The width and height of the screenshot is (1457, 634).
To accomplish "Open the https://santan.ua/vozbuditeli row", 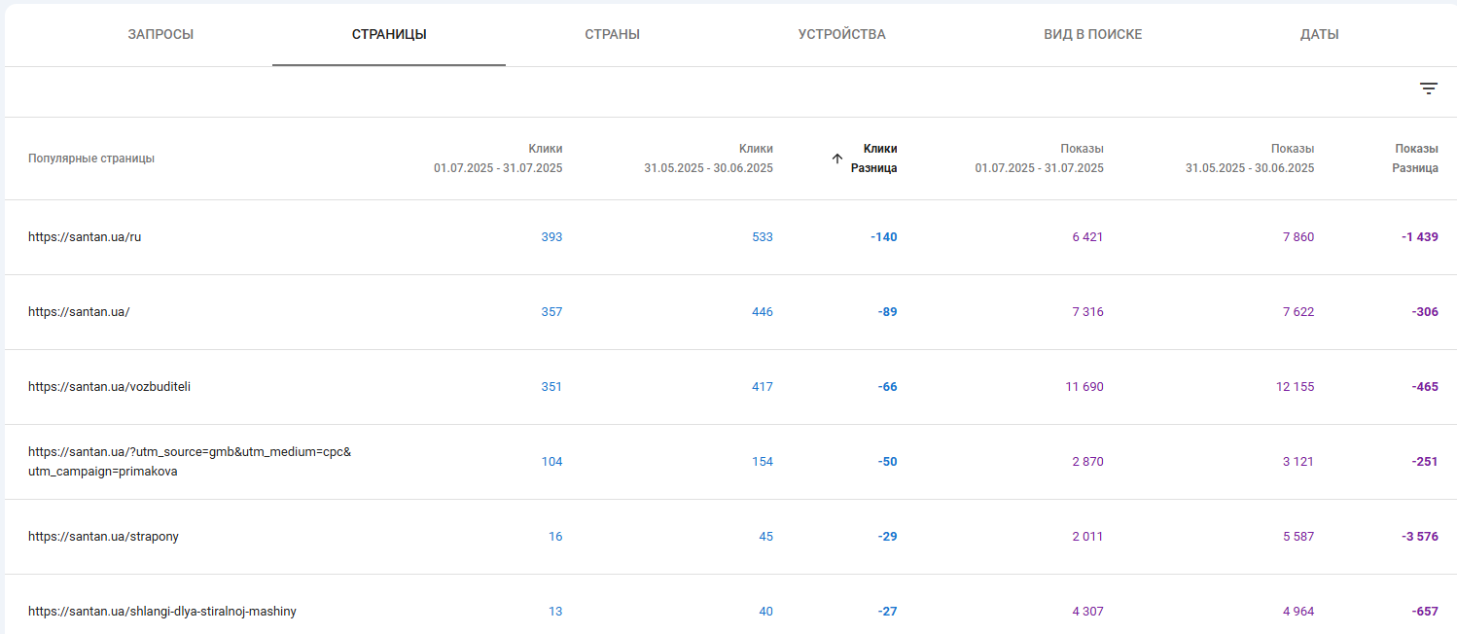I will [x=730, y=387].
